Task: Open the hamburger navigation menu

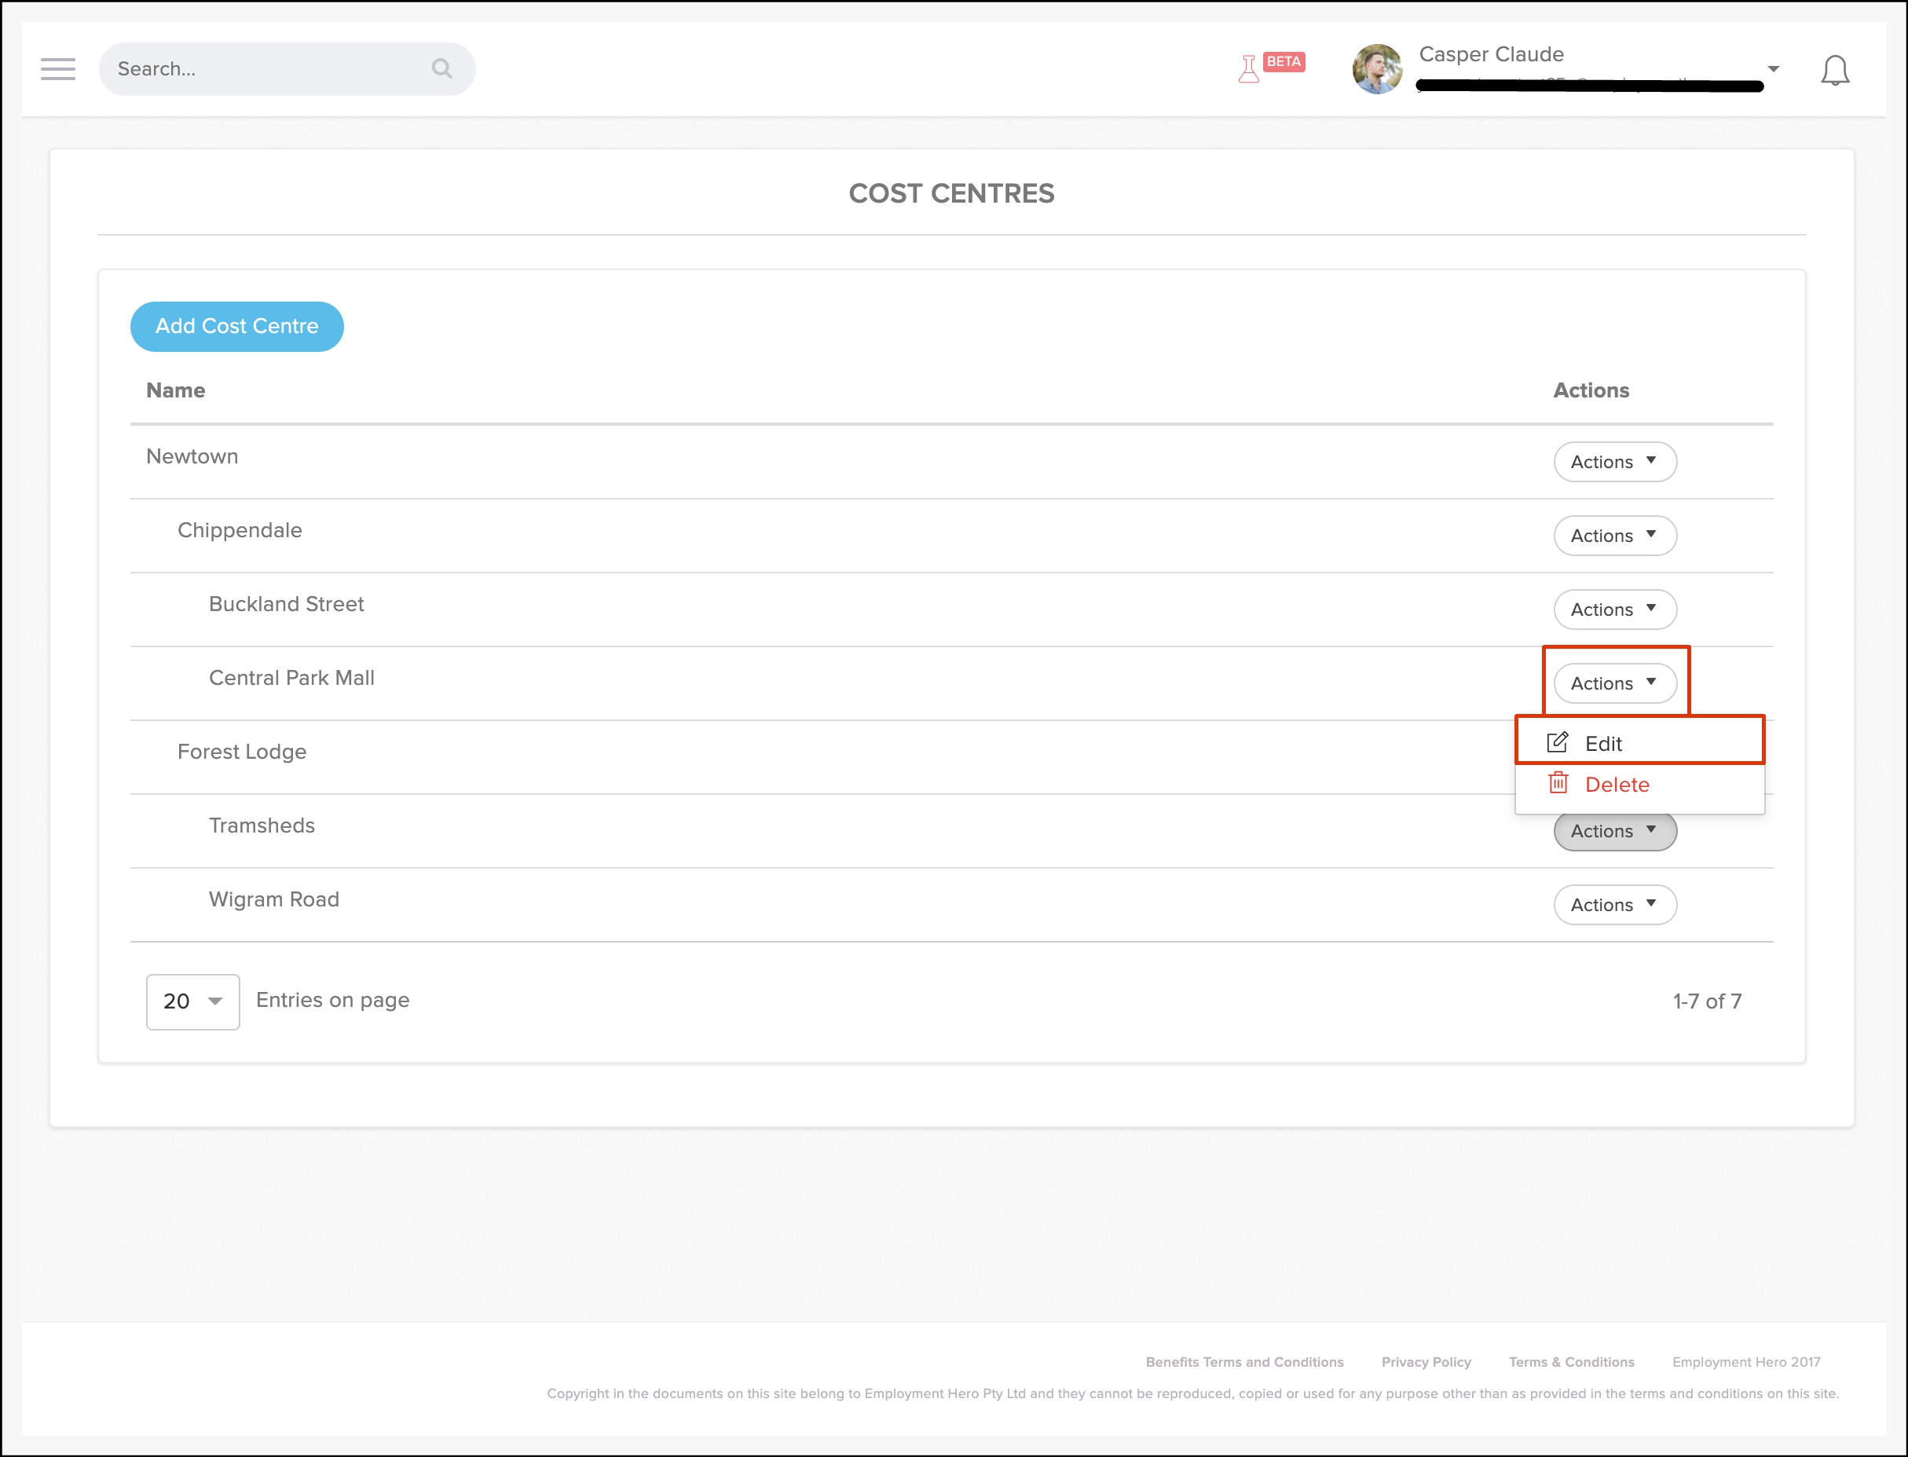Action: (57, 68)
